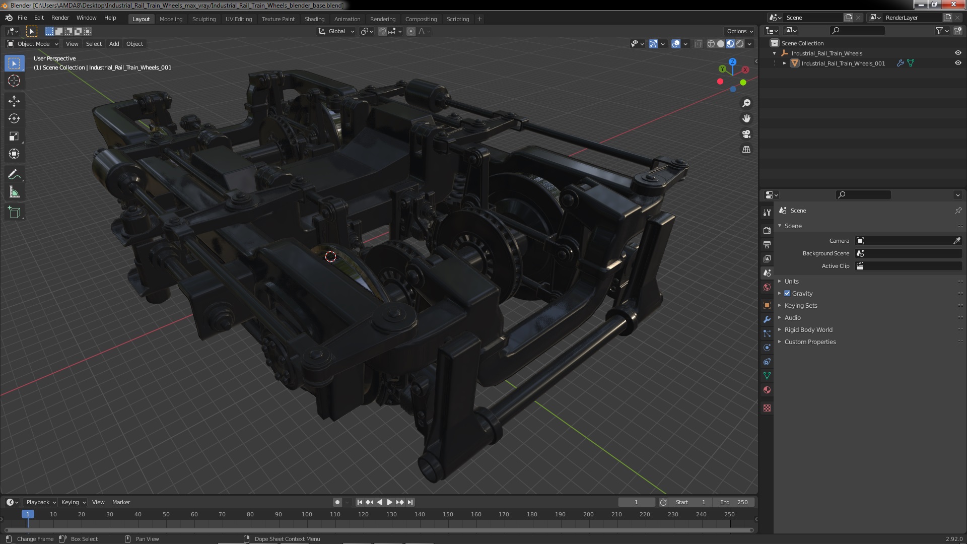Viewport: 967px width, 544px height.
Task: Open Global transform orientation dropdown
Action: 336,31
